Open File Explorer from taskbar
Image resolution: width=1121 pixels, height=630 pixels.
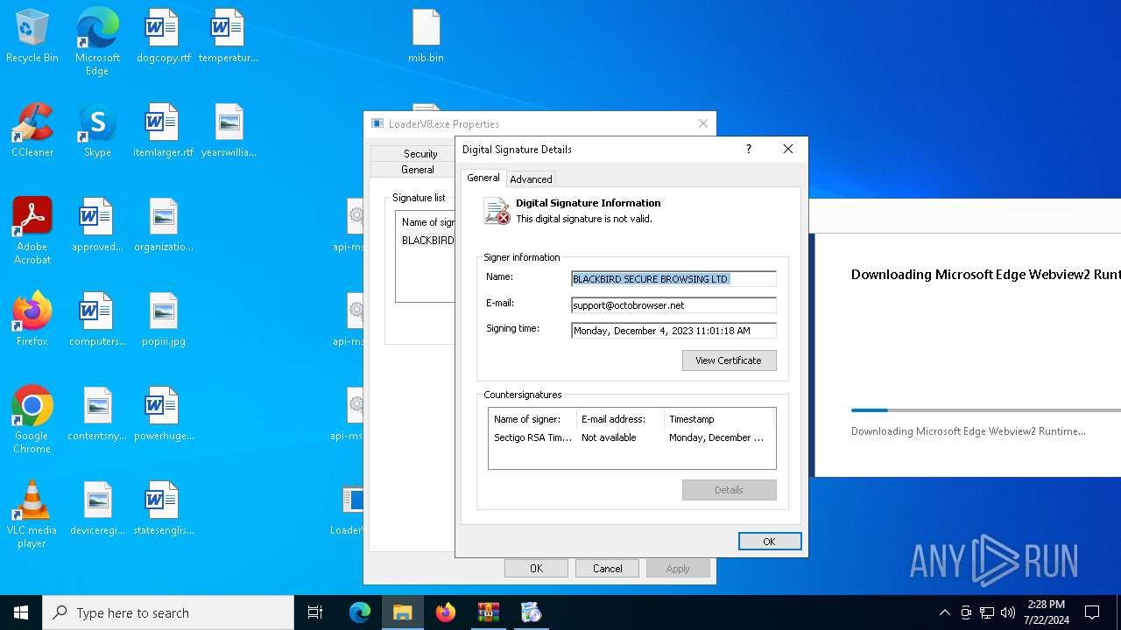[x=403, y=612]
